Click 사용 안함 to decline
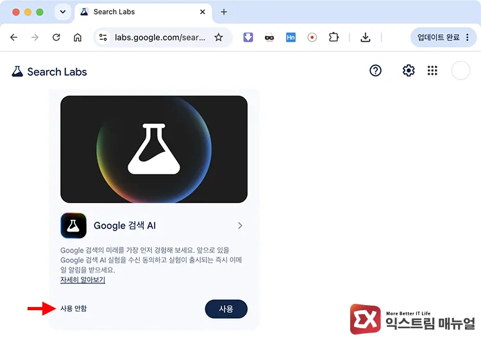Image resolution: width=481 pixels, height=341 pixels. (73, 308)
